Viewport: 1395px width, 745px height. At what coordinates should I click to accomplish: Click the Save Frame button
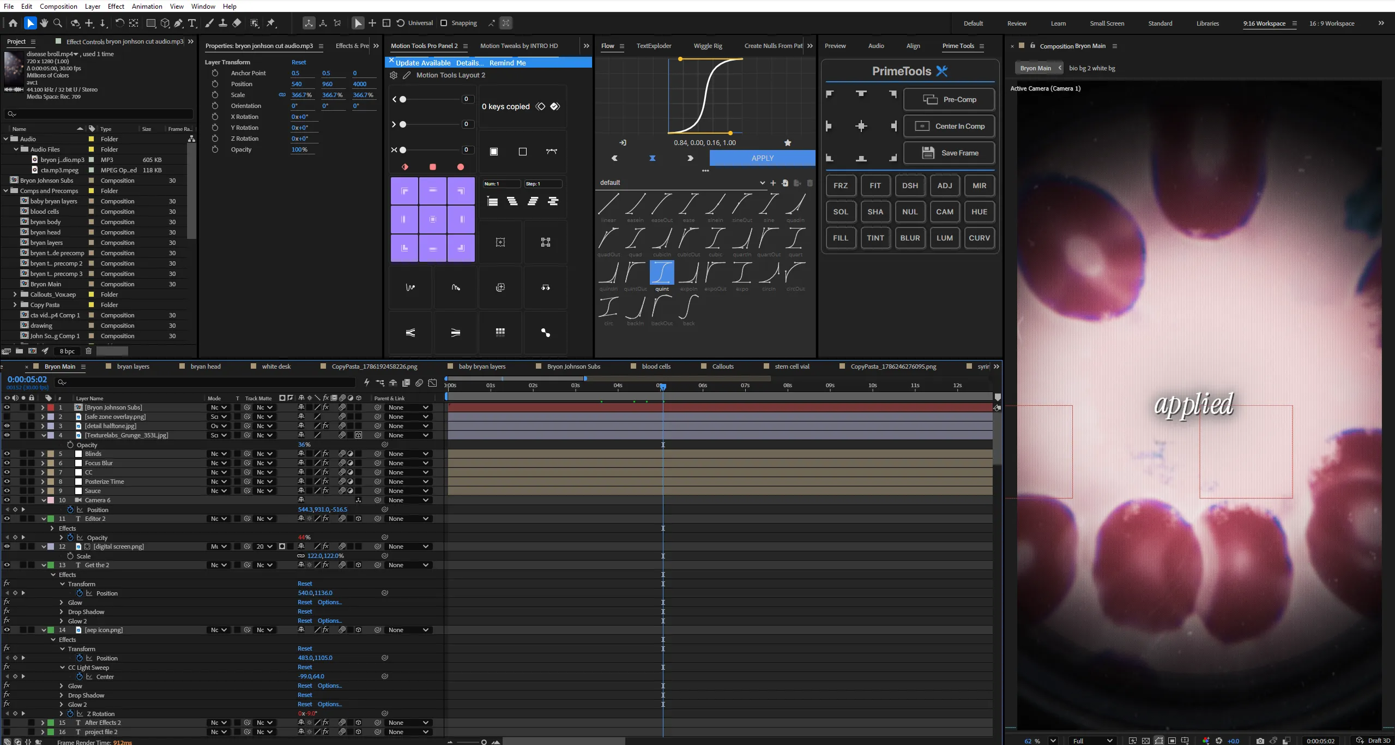click(949, 153)
